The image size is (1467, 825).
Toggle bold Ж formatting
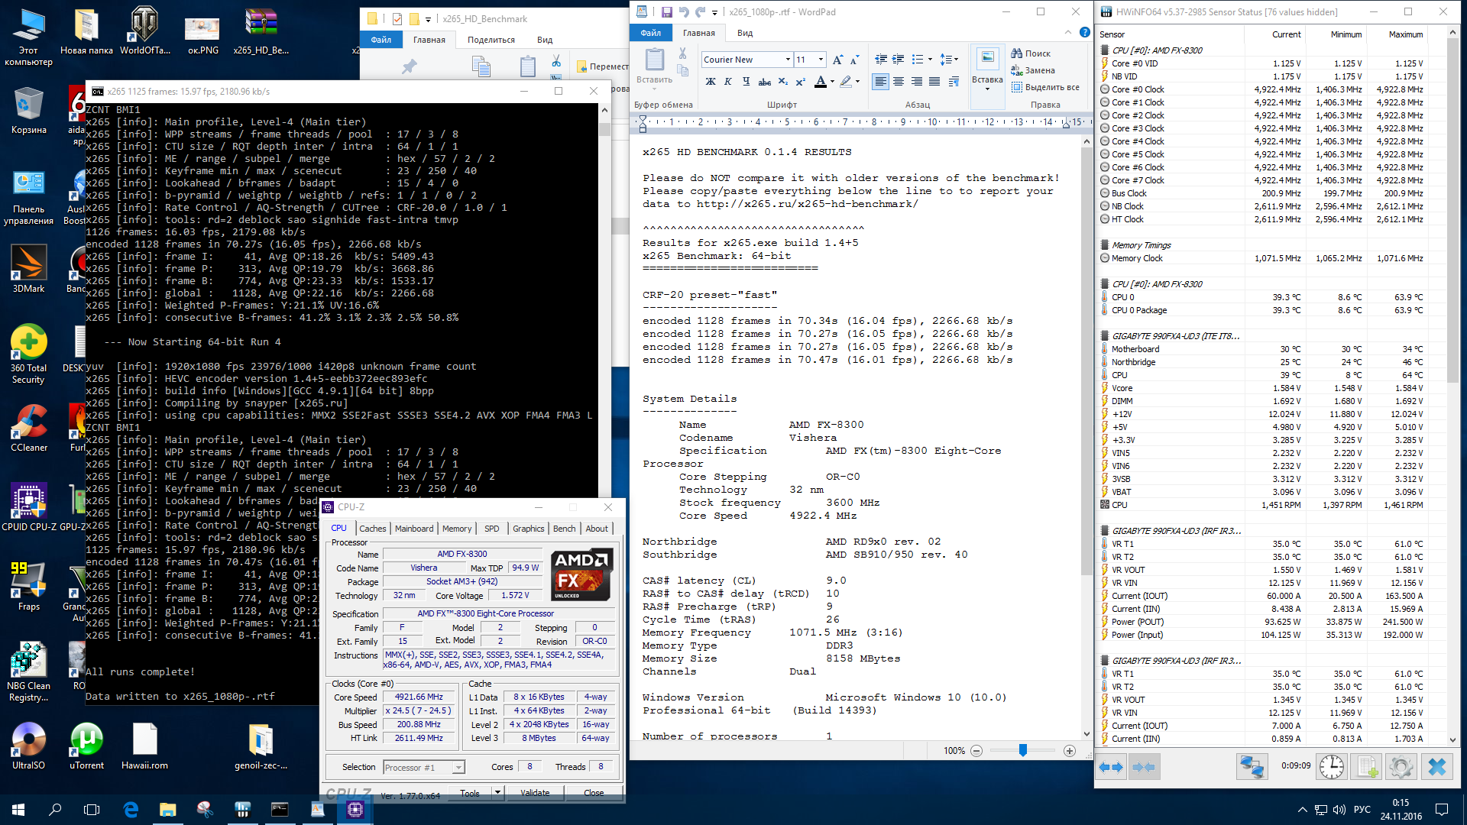click(x=711, y=82)
